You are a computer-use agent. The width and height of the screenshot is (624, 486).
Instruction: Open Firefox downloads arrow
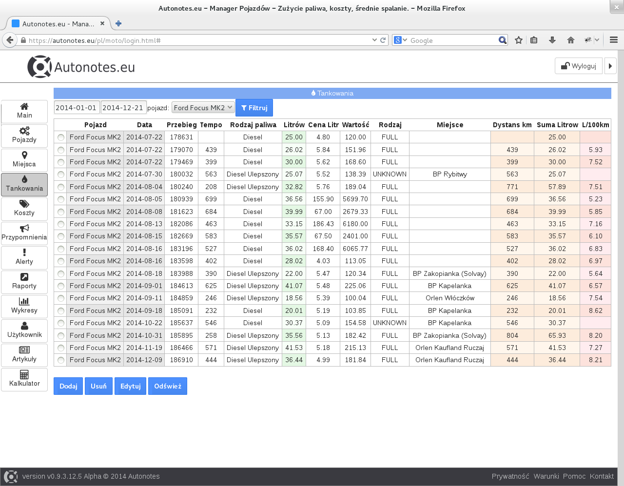coord(552,40)
